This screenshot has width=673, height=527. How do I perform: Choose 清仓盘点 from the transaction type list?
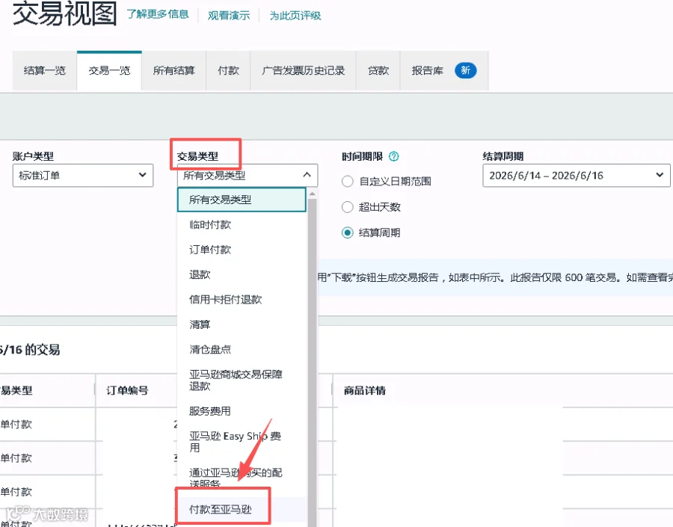point(242,349)
